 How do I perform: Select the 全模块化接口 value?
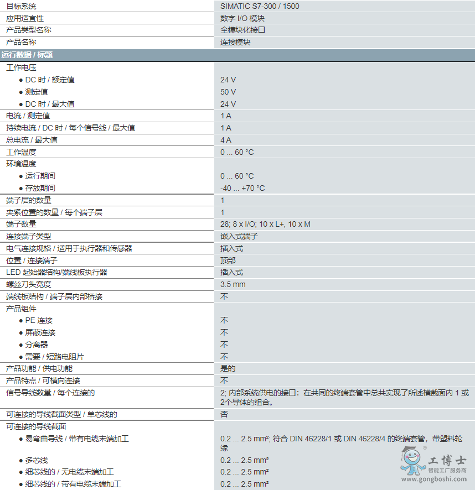(x=243, y=30)
